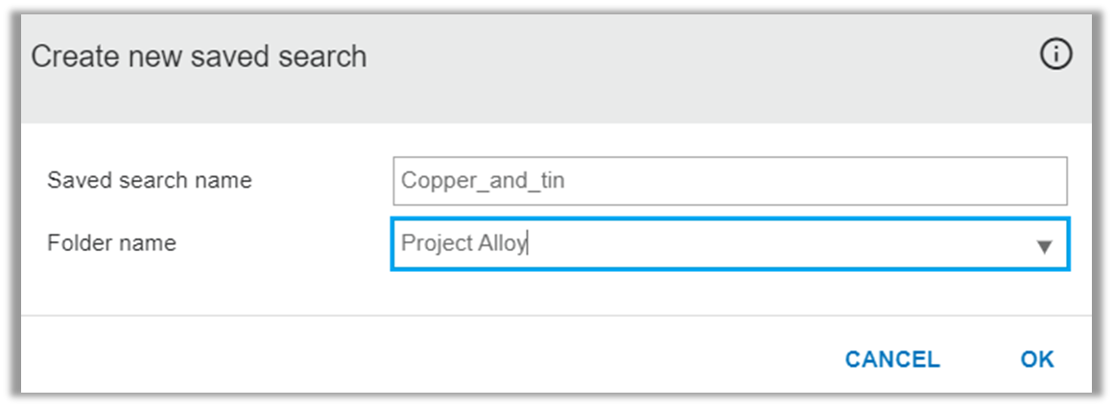
Task: Click the Project Alloy folder text
Action: 463,244
